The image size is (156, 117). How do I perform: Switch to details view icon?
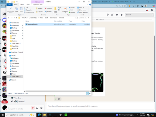click(87, 94)
